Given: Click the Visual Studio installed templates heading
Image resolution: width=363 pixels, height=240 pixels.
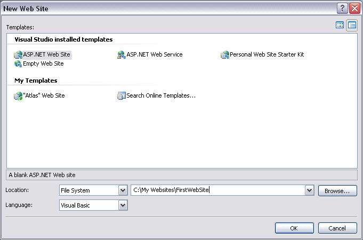Looking at the screenshot, I should coord(63,39).
